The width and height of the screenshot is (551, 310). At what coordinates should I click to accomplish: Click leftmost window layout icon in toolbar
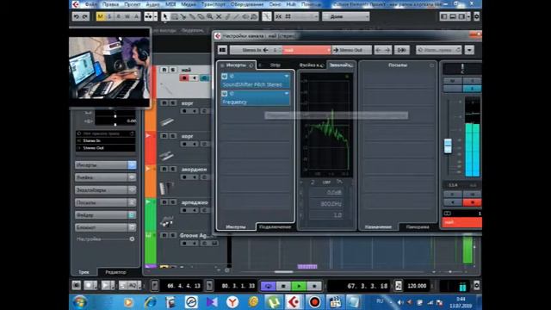(x=444, y=16)
